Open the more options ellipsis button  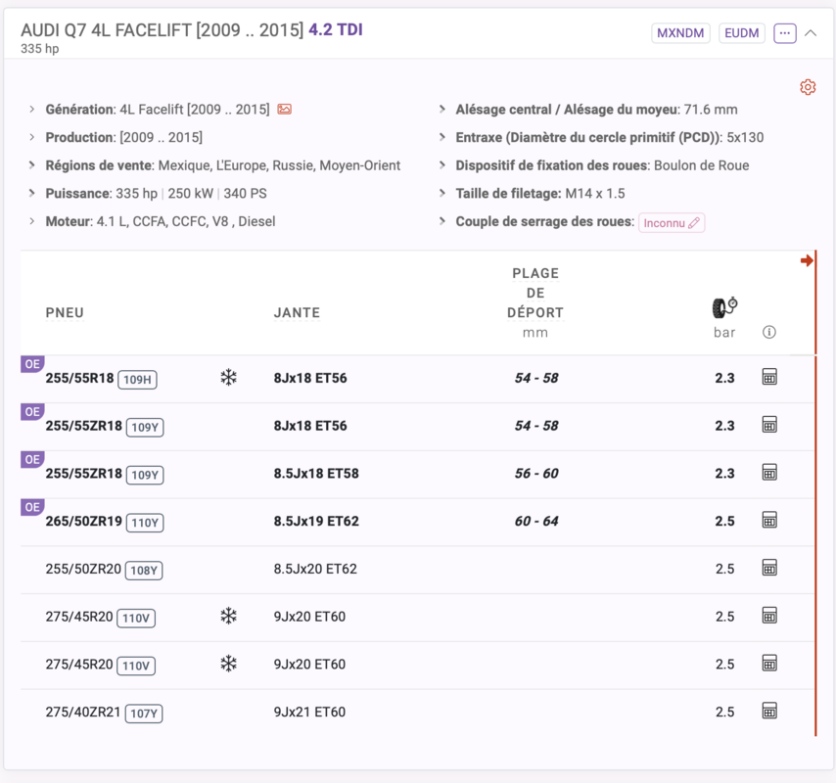point(785,33)
